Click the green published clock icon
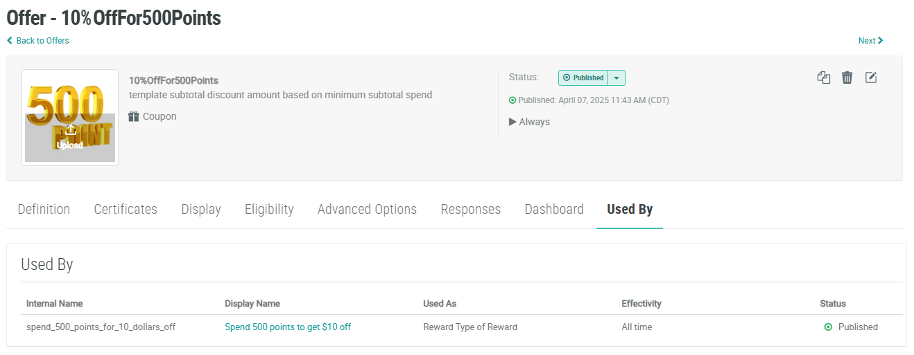Image resolution: width=914 pixels, height=355 pixels. (512, 100)
